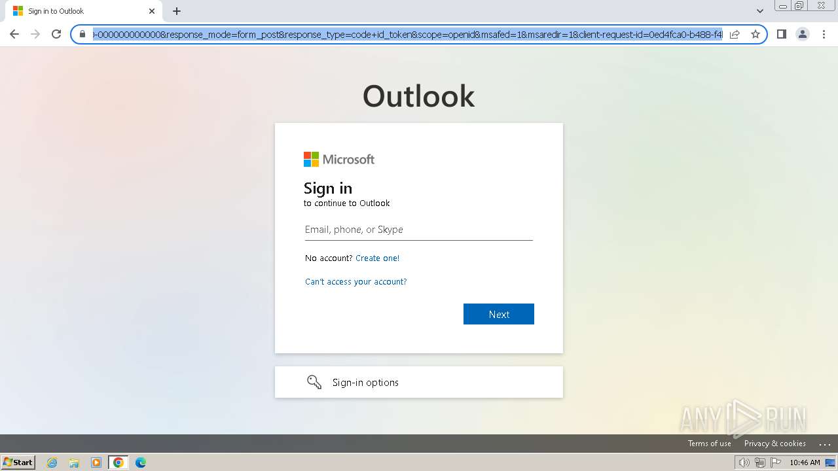The width and height of the screenshot is (838, 471).
Task: Open a new tab with the plus icon
Action: click(x=177, y=11)
